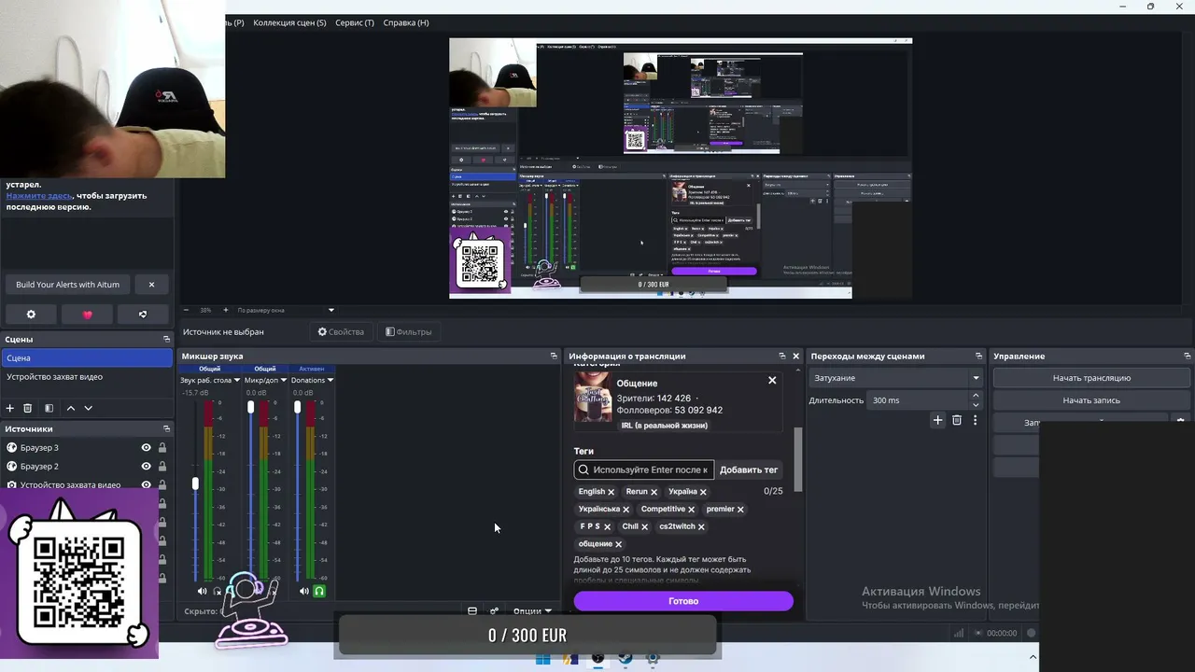Move the scene down with arrow
Viewport: 1195px width, 672px height.
[89, 408]
